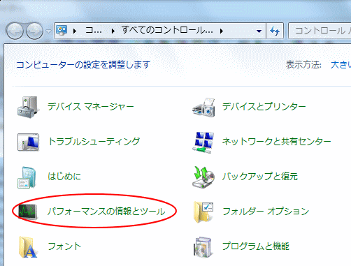351x266 pixels.
Task: Open the デバイスとプリンター printer icon
Action: click(203, 108)
